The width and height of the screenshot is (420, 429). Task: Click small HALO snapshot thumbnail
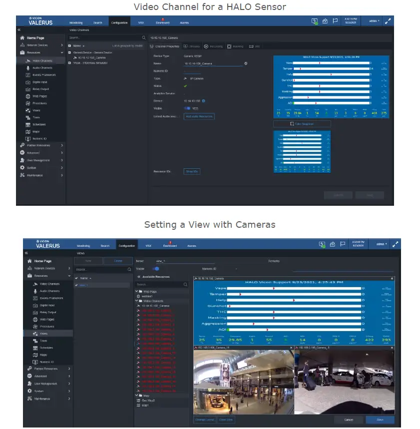[302, 151]
